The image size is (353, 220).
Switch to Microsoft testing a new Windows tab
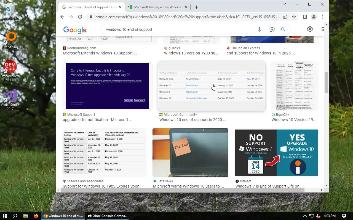158,7
